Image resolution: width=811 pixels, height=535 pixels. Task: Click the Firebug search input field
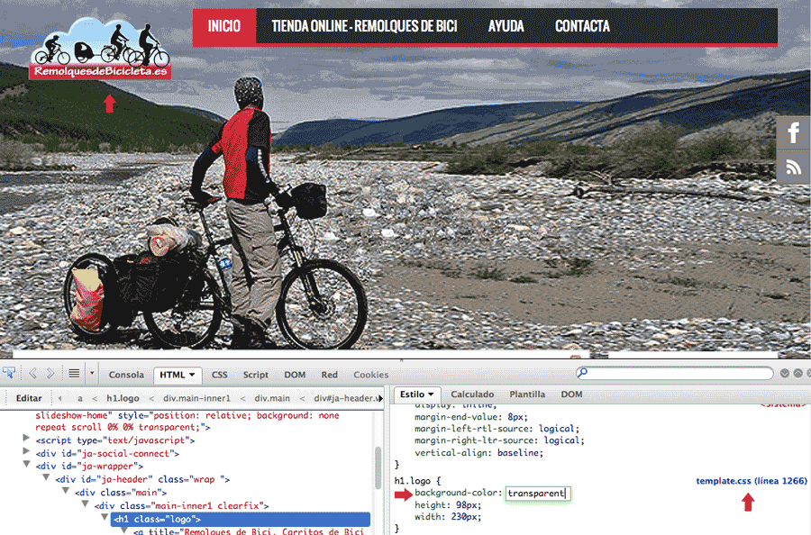pyautogui.click(x=674, y=373)
